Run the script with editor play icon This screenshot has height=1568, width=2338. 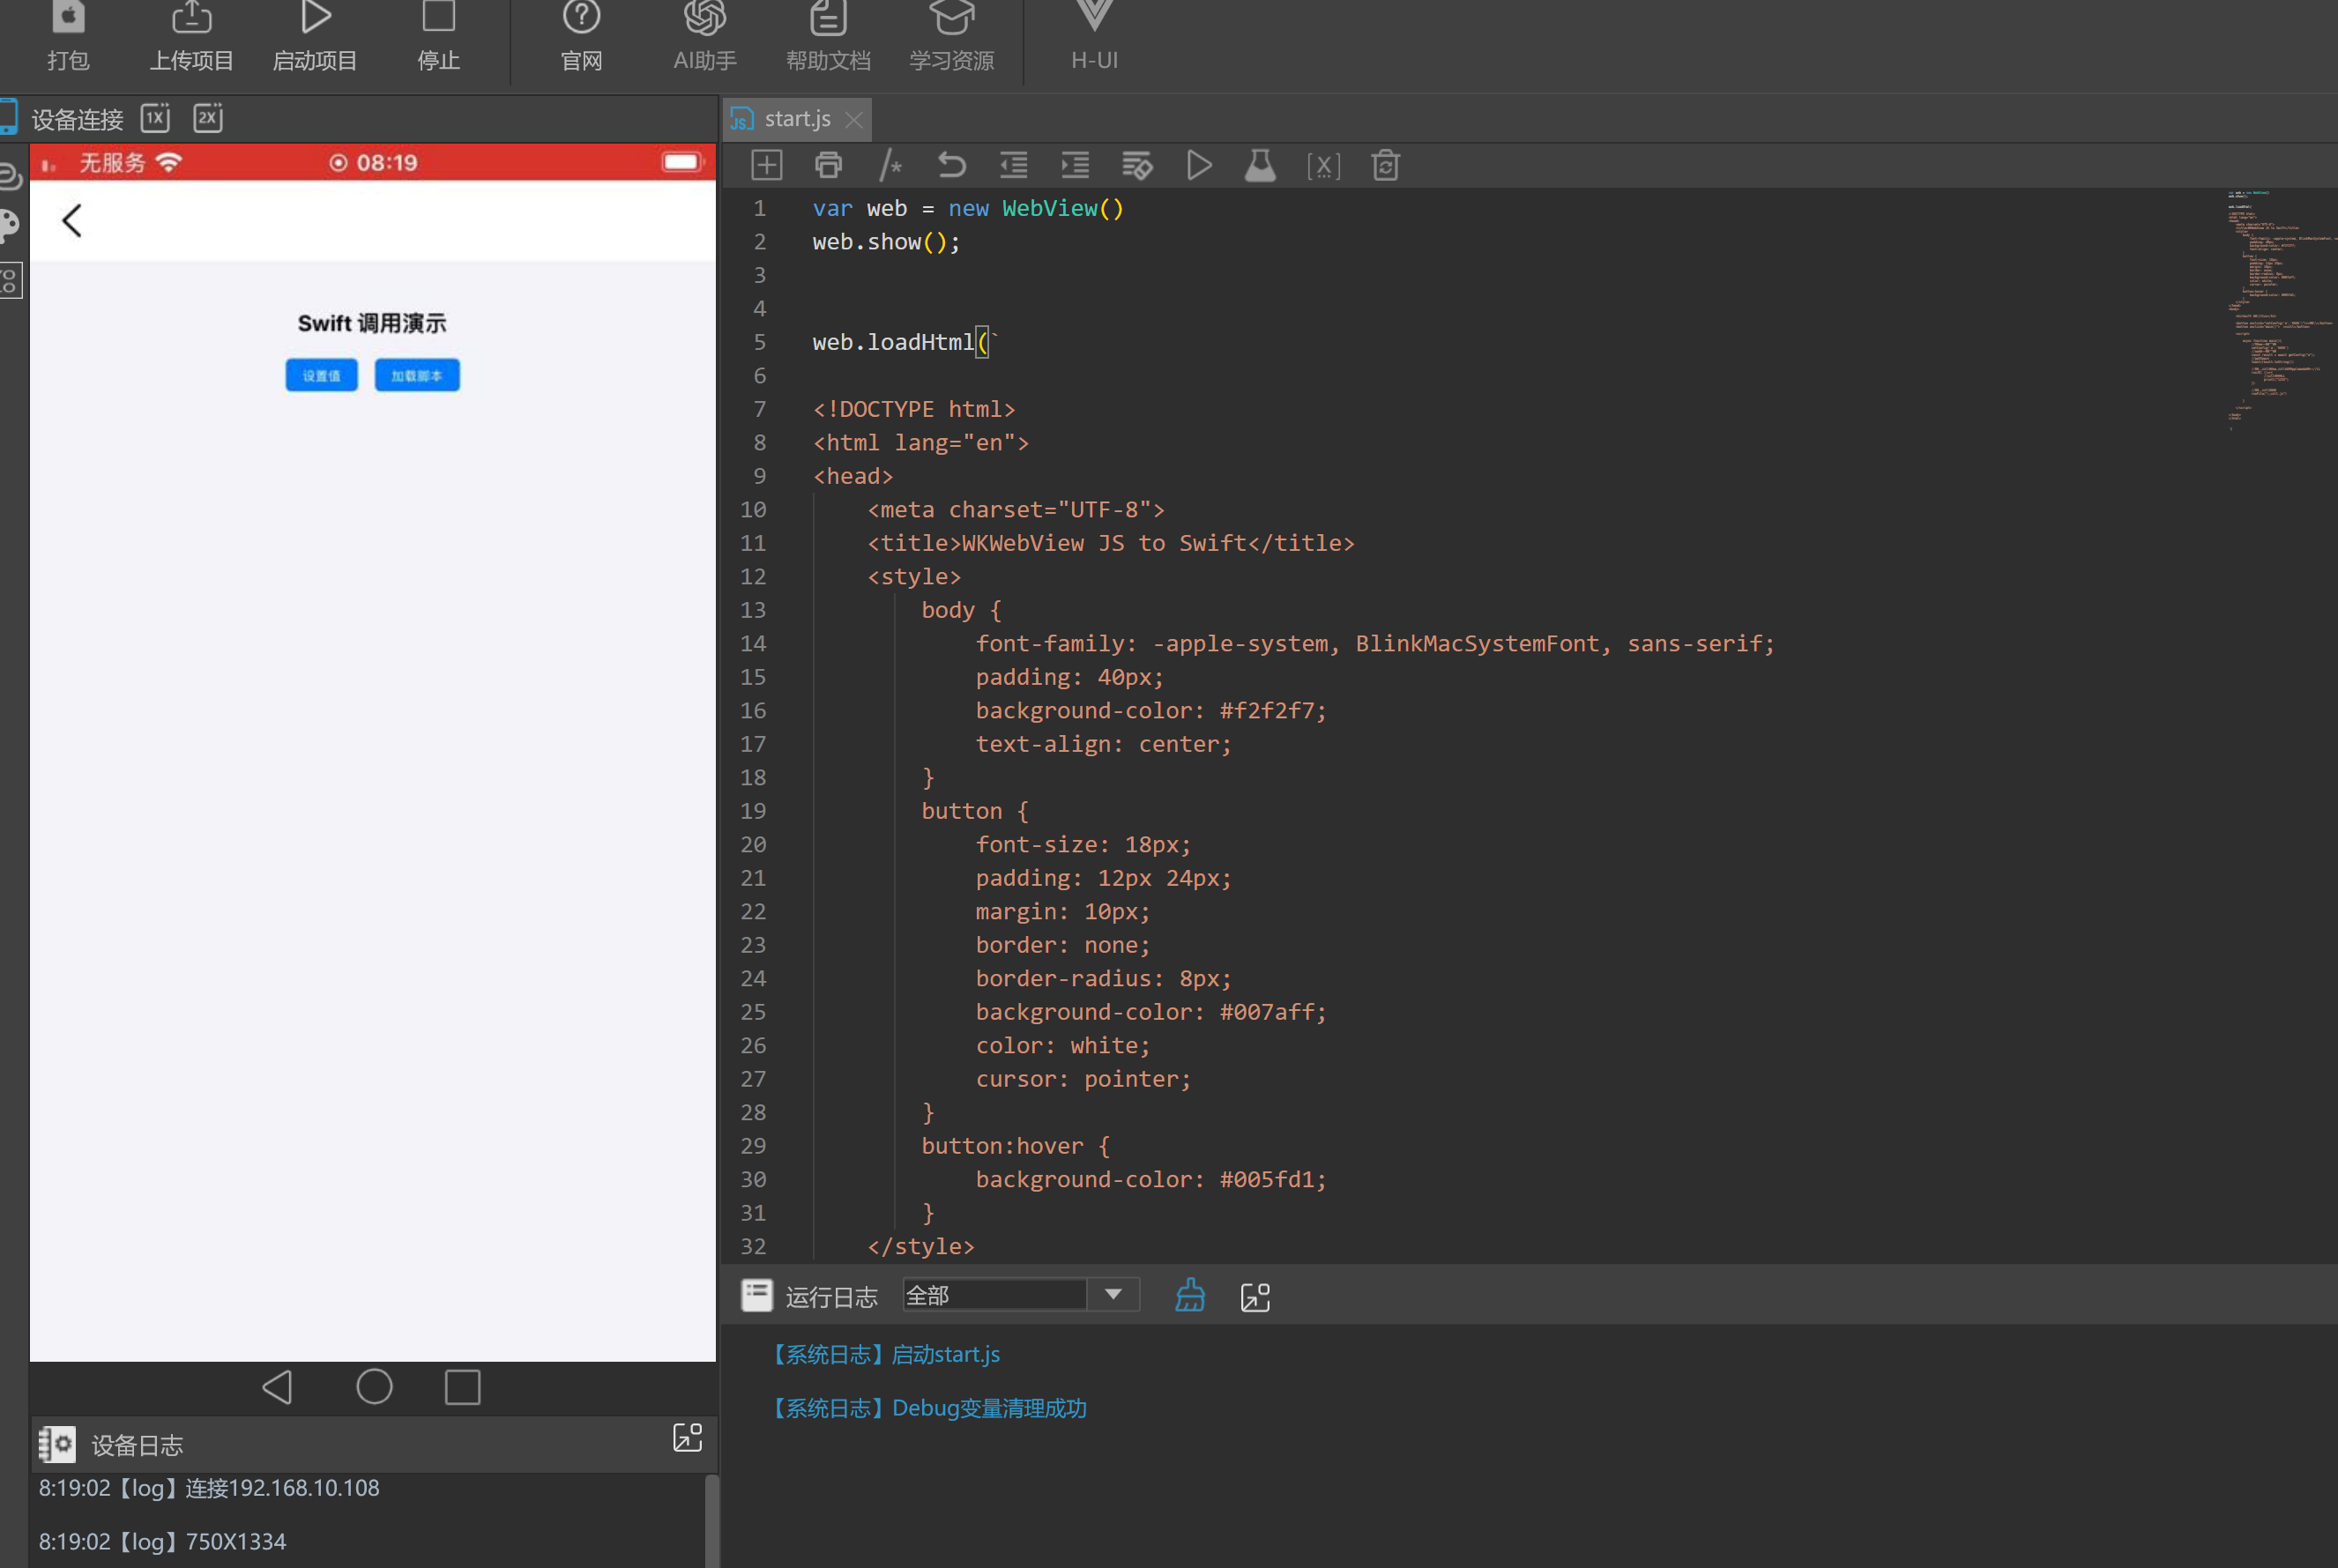point(1199,165)
